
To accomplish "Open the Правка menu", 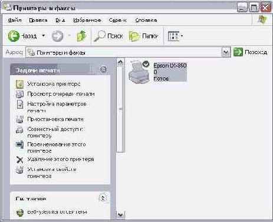I will tap(38, 20).
